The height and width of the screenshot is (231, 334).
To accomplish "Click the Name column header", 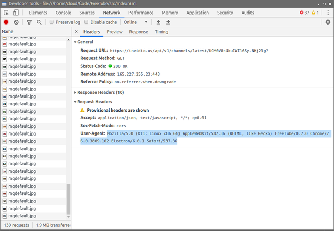I will pos(36,31).
